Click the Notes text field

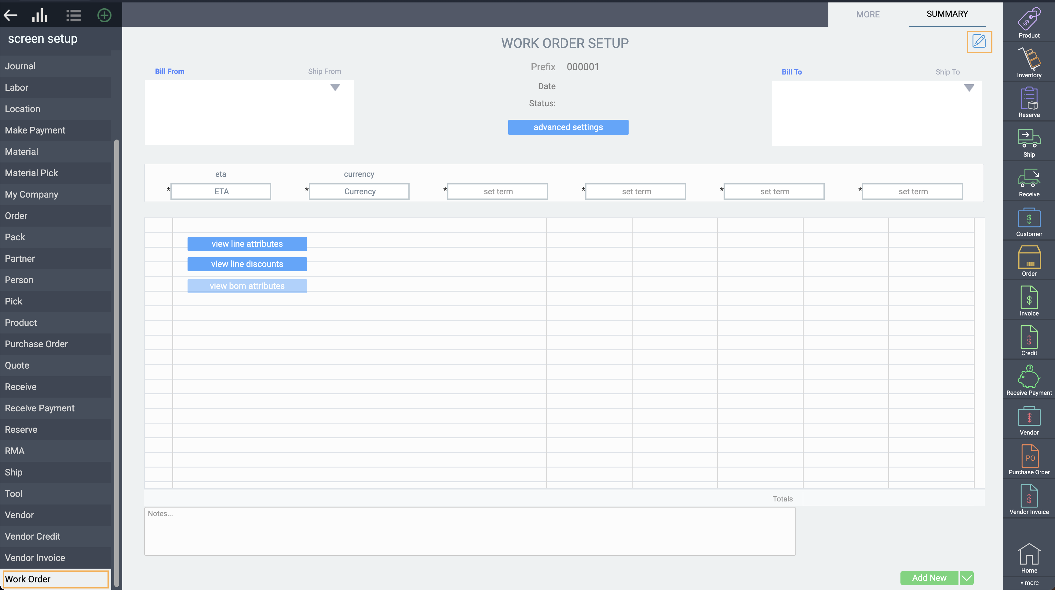click(469, 531)
